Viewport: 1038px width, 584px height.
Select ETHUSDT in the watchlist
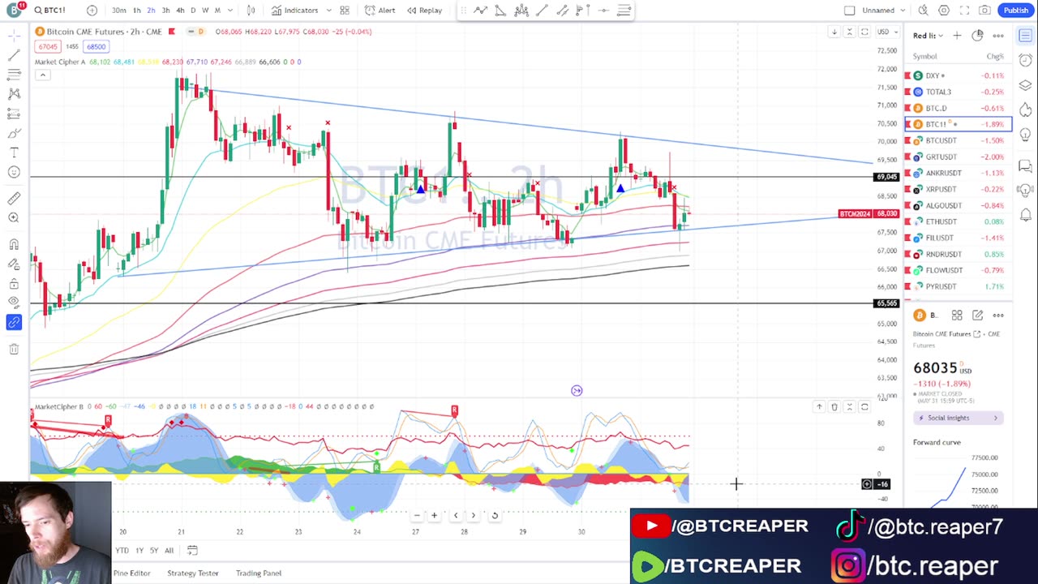tap(959, 221)
